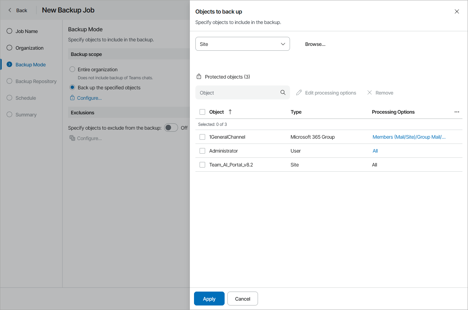Choose the Entire organization radio option

72,70
